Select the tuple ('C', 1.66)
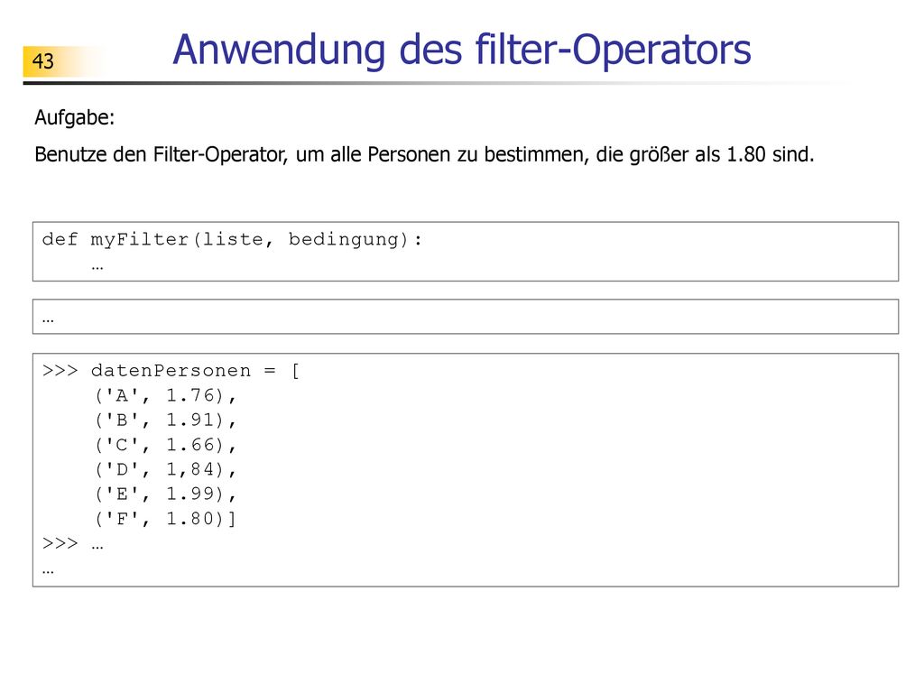Screen dimensions: 924x693 click(165, 445)
